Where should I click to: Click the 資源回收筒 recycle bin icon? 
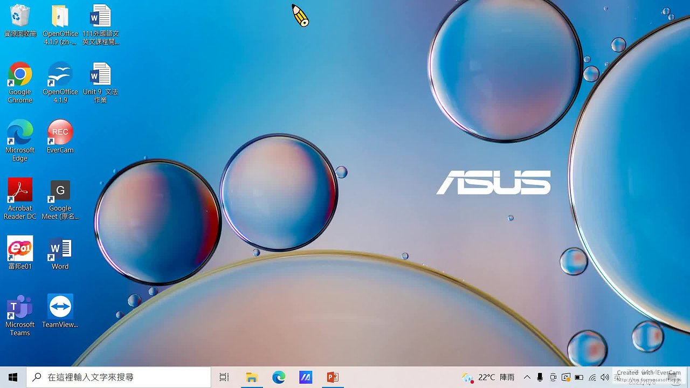click(x=20, y=16)
